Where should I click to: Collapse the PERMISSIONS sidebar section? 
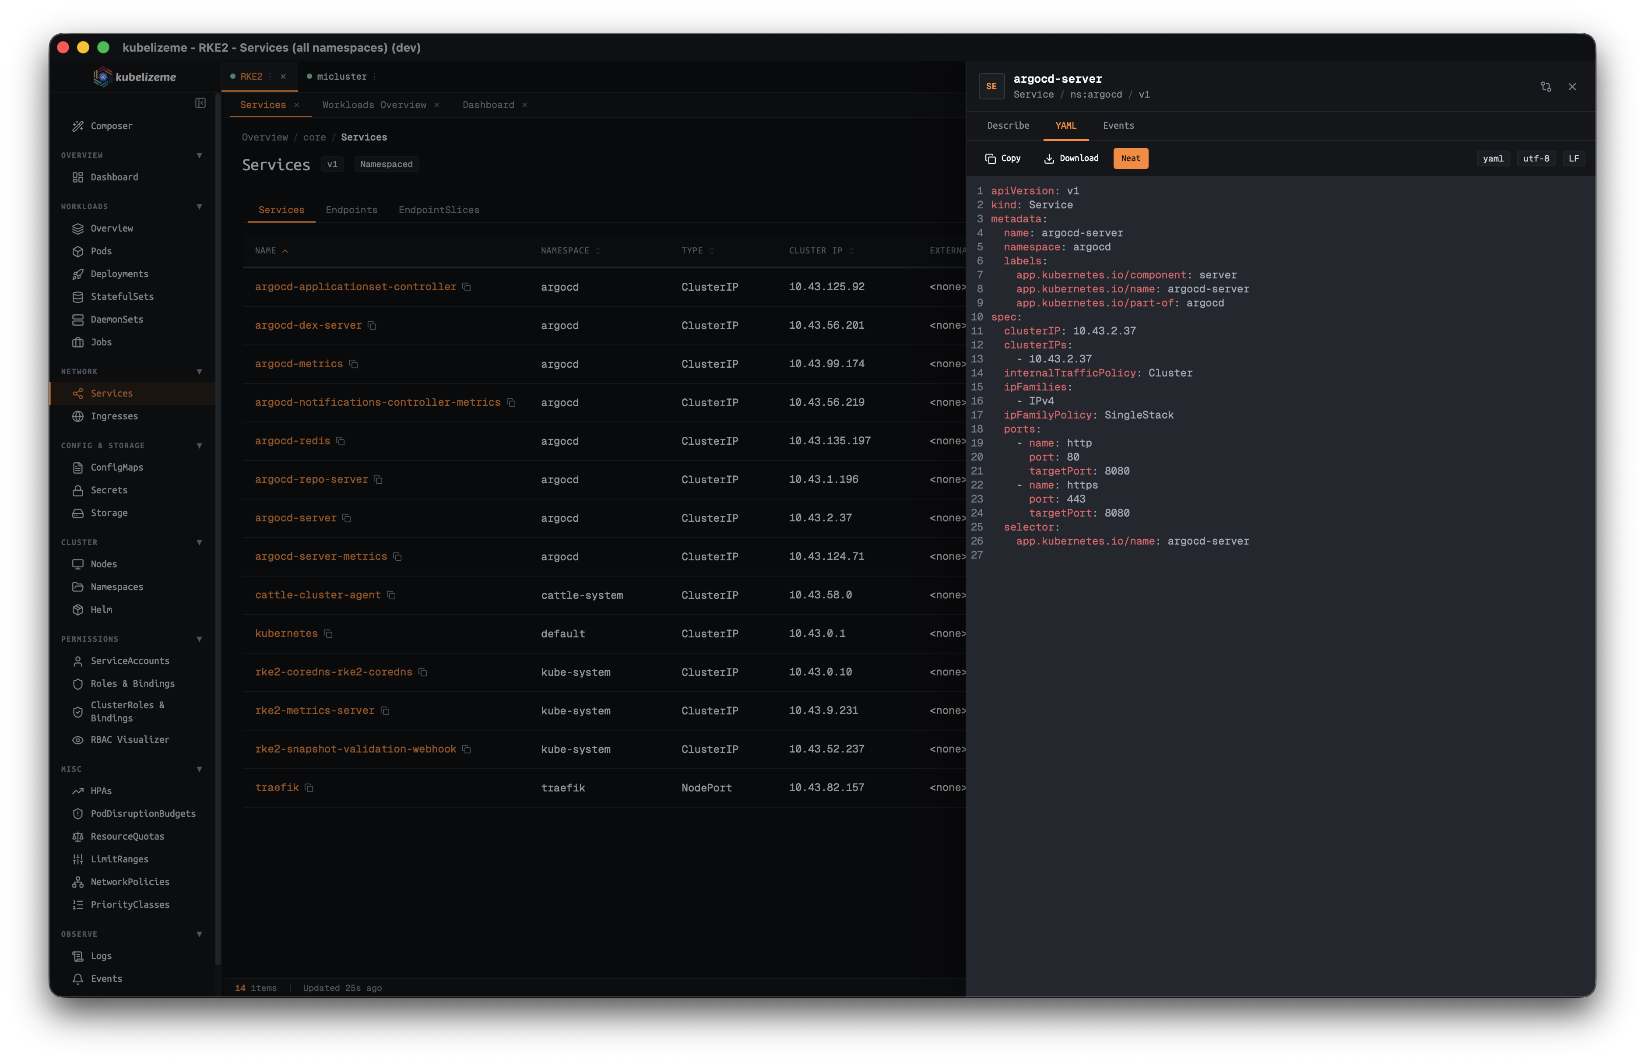tap(199, 639)
